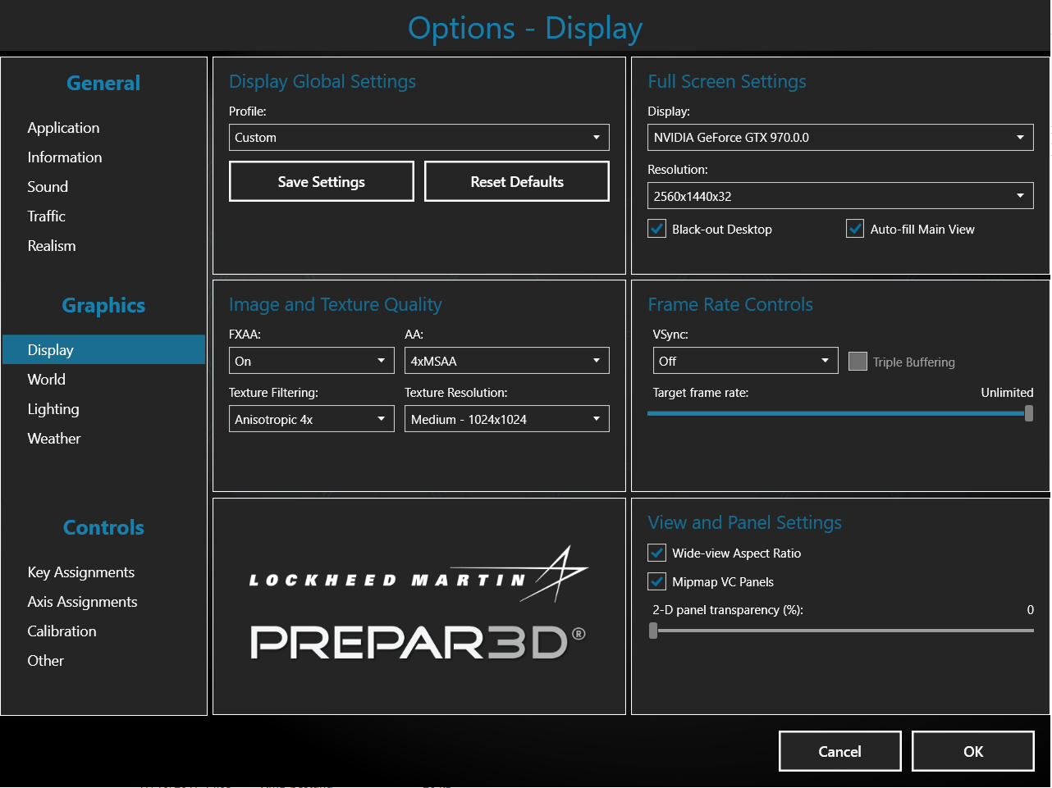
Task: Open the Application options page
Action: pos(63,128)
